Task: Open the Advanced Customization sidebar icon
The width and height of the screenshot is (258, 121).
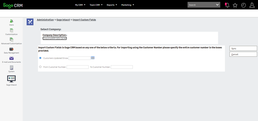Action: click(11, 40)
